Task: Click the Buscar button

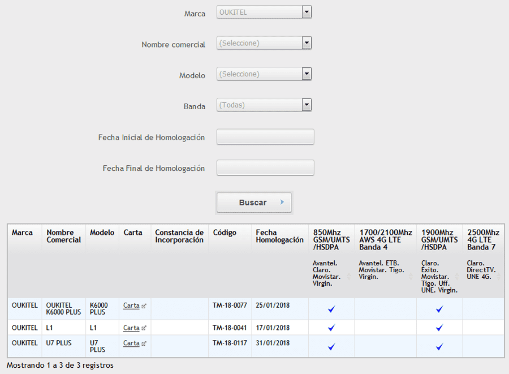Action: pyautogui.click(x=254, y=203)
